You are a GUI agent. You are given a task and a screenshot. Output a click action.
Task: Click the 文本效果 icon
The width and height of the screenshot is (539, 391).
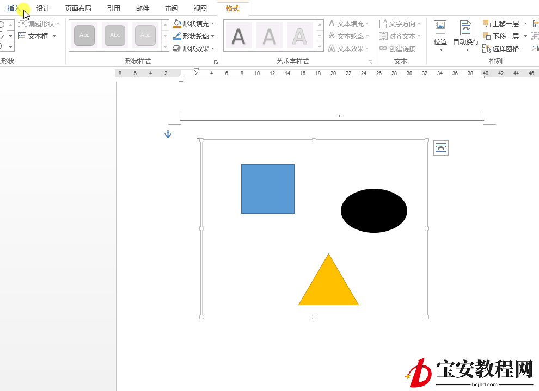pos(332,48)
